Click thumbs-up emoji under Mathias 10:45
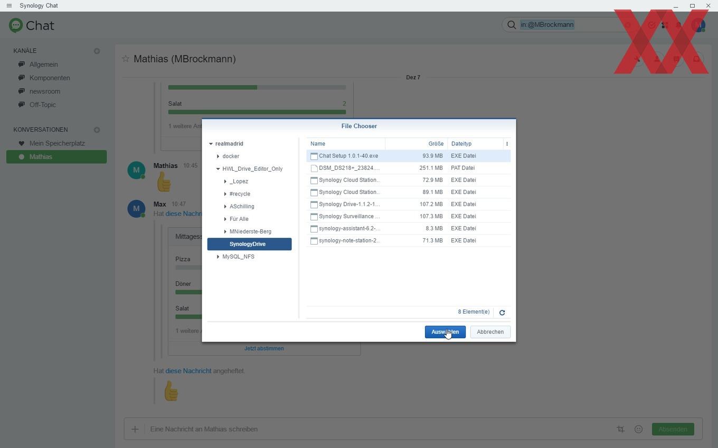The height and width of the screenshot is (448, 718). pos(164,182)
